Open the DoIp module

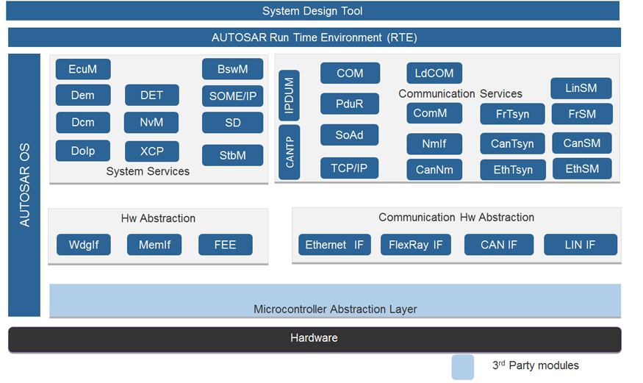coord(83,151)
